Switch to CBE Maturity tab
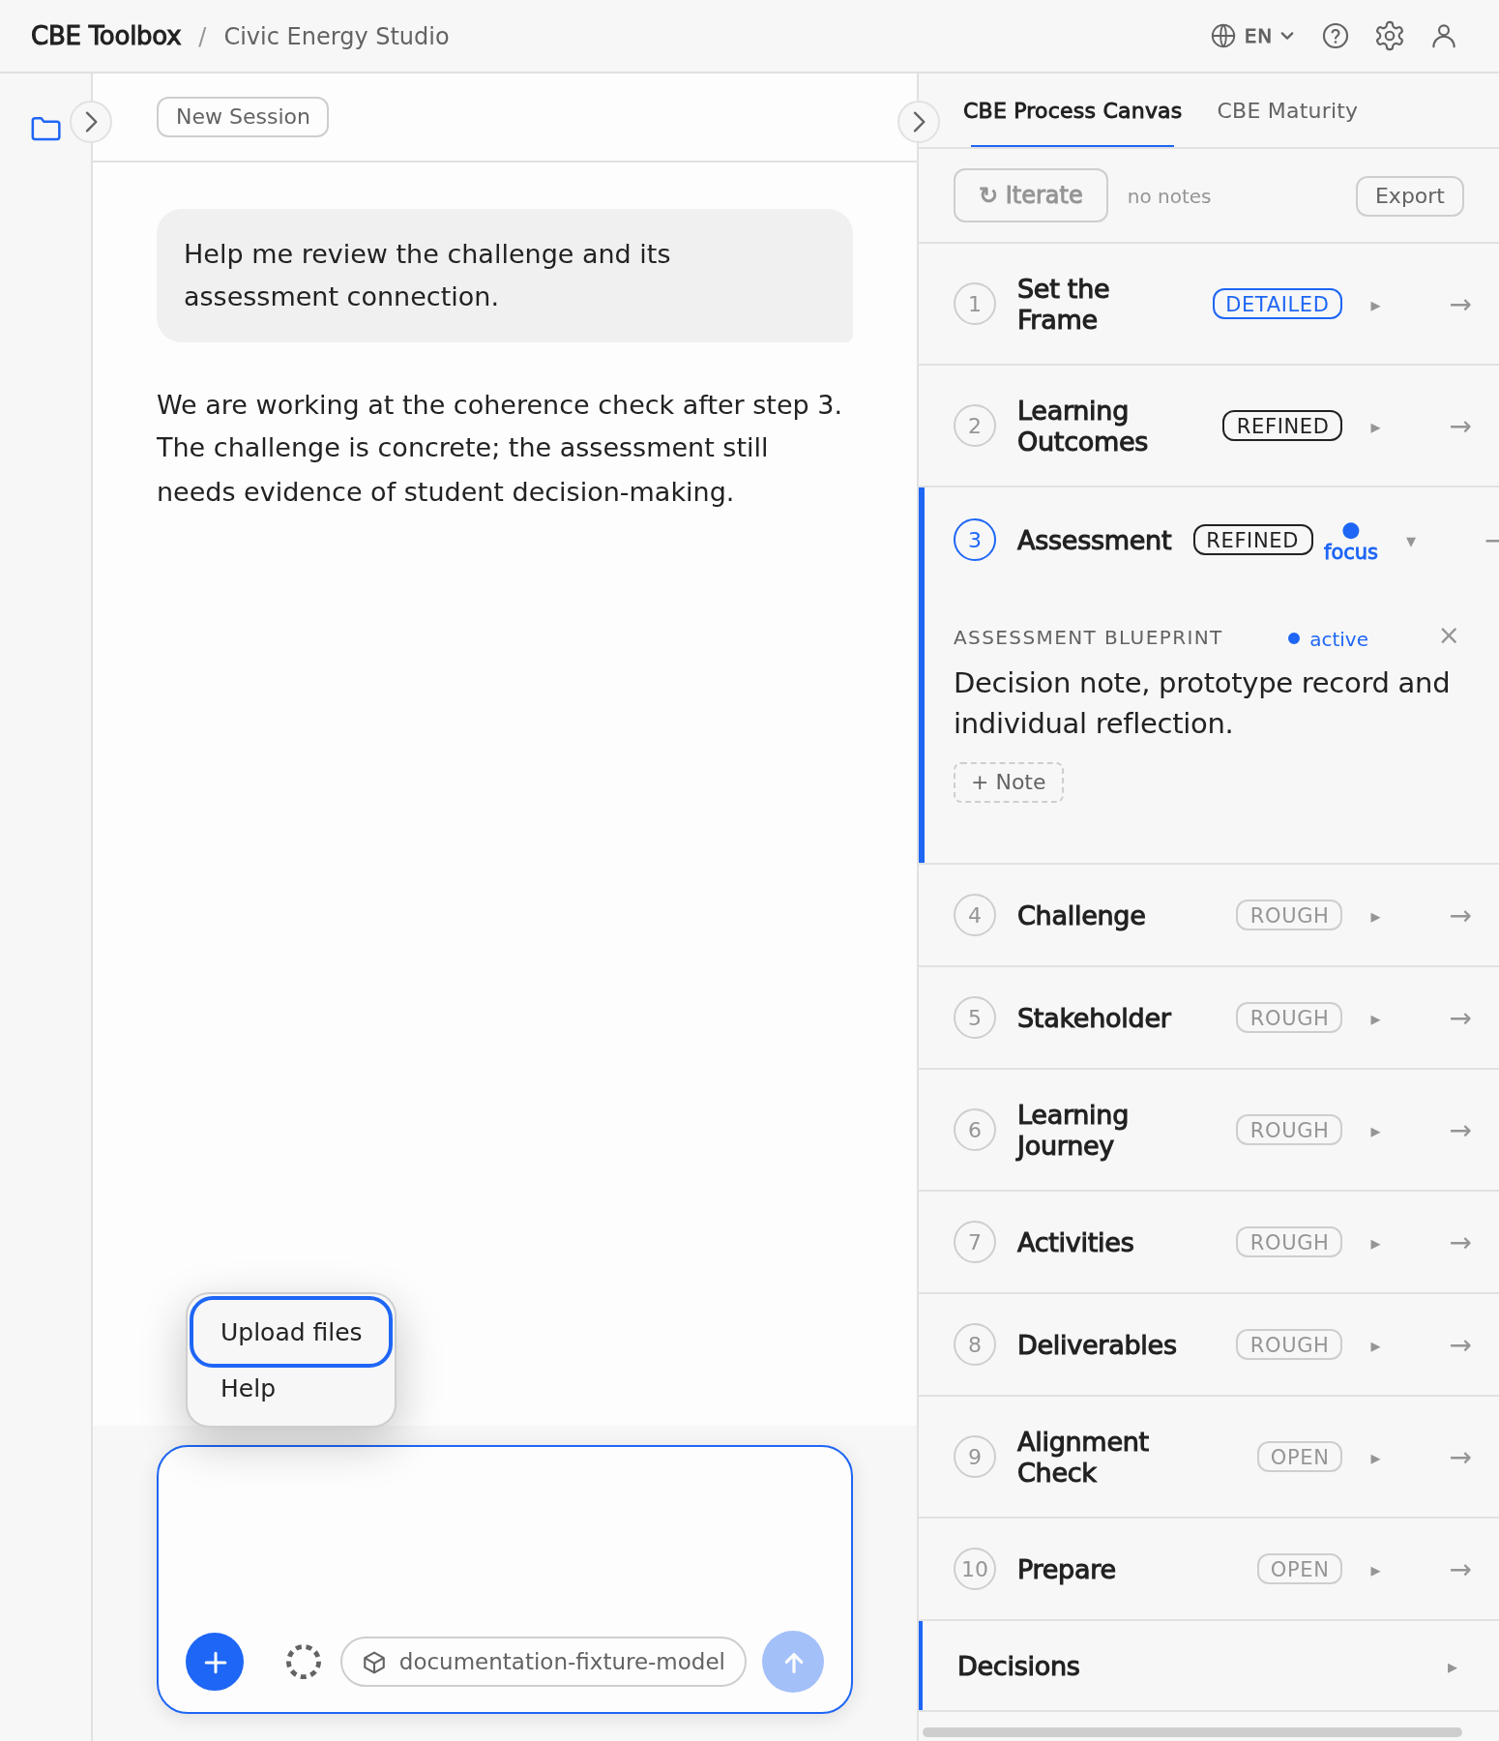The image size is (1499, 1741). (1286, 111)
